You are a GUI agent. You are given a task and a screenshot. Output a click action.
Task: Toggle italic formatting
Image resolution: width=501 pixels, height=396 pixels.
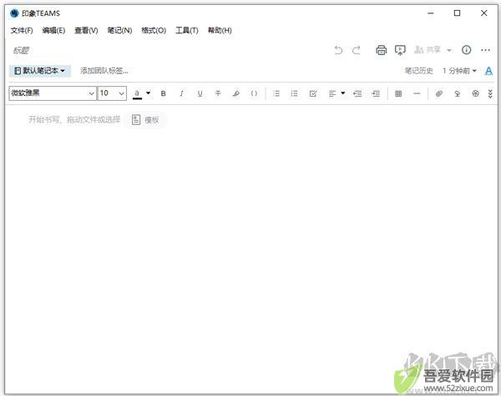pos(181,93)
